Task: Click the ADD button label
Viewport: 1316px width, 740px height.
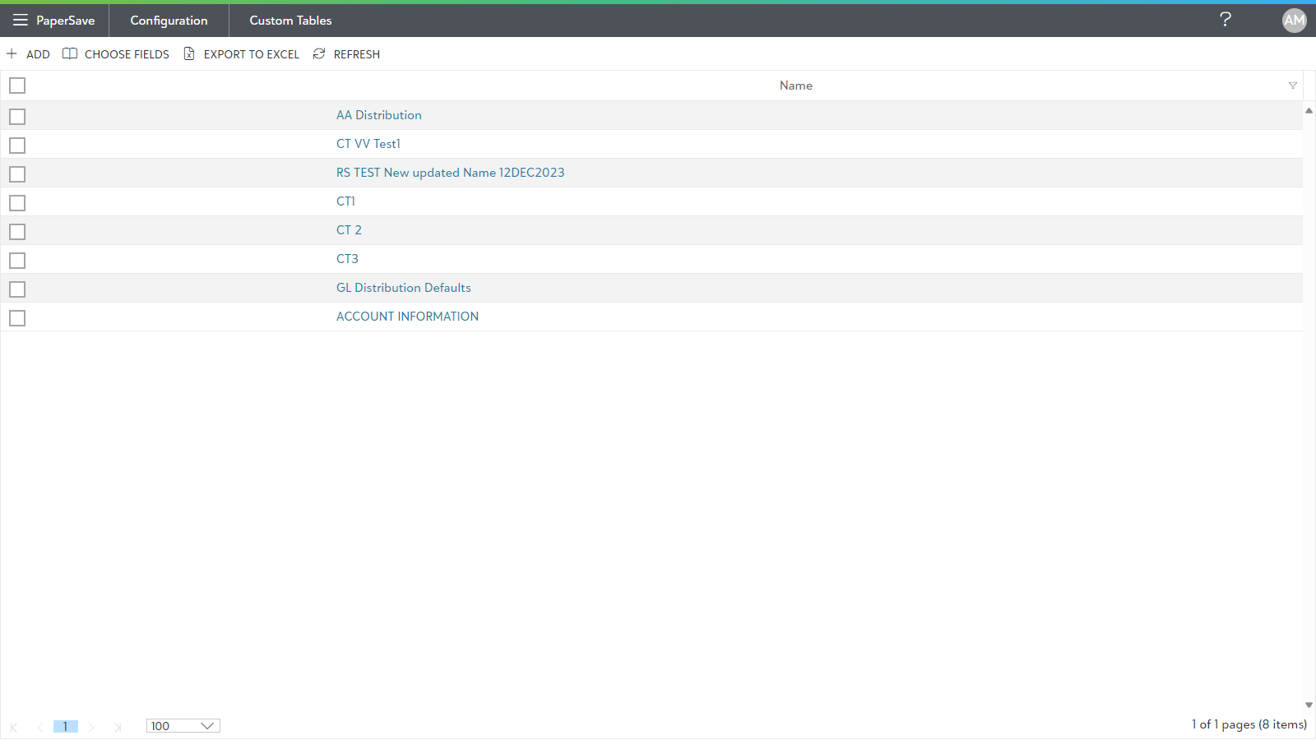Action: point(38,54)
